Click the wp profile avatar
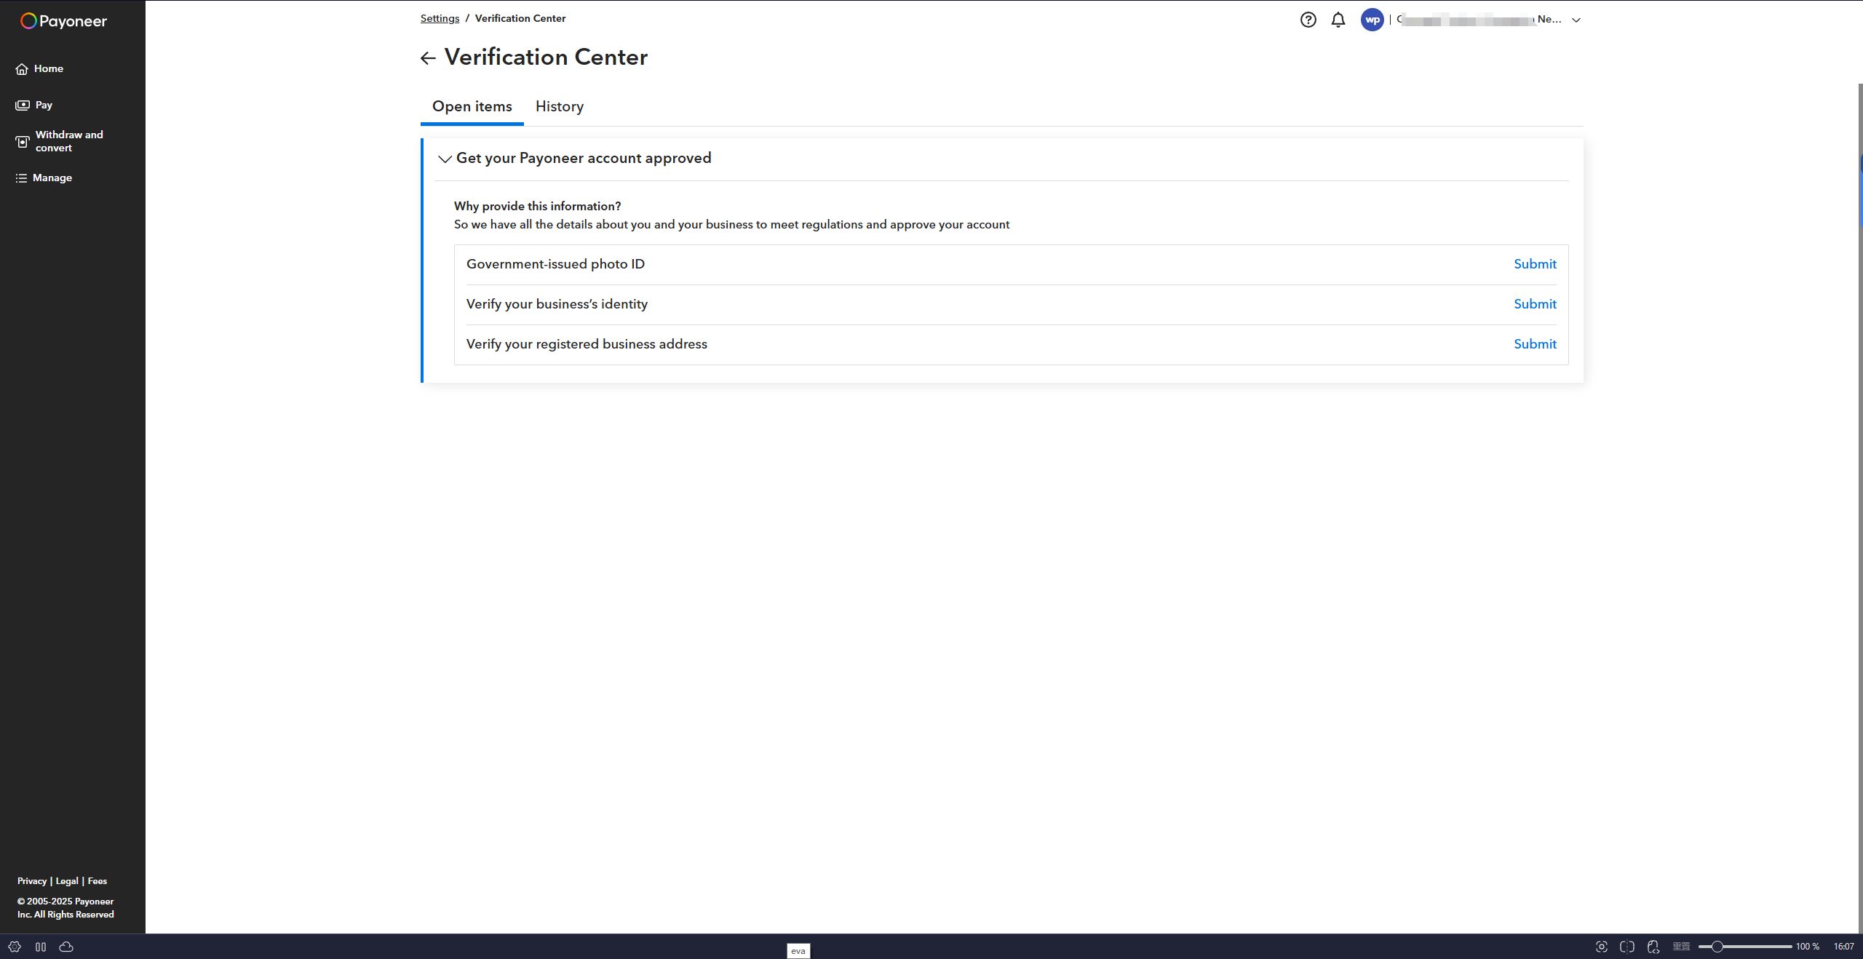The image size is (1863, 959). pyautogui.click(x=1372, y=20)
